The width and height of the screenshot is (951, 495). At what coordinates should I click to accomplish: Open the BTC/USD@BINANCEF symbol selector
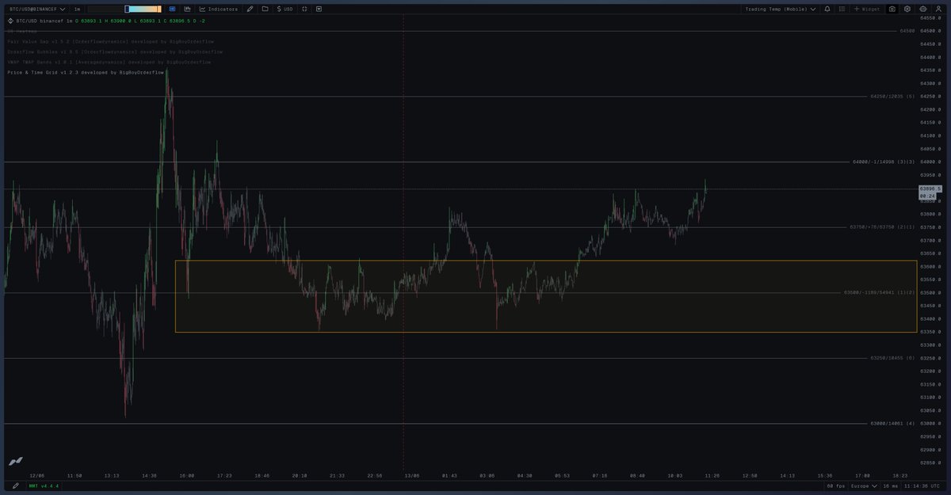point(36,9)
